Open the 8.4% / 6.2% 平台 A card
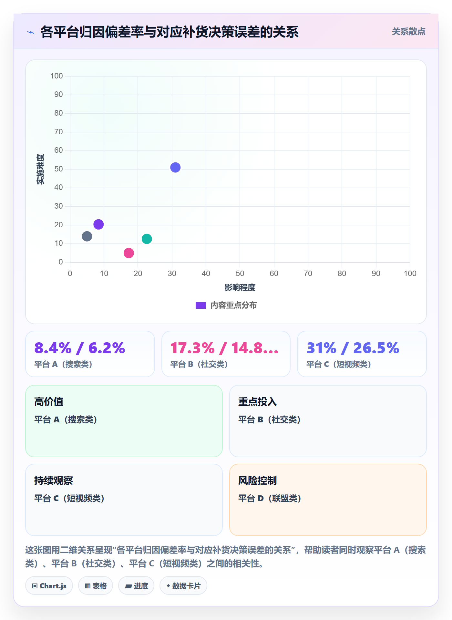 (90, 354)
